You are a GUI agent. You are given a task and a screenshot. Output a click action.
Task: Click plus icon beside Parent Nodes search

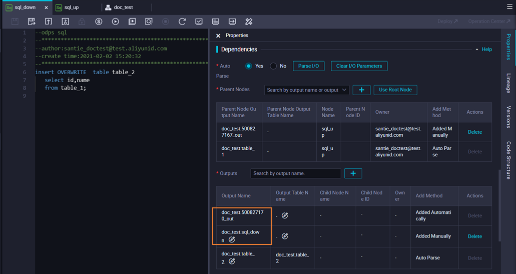(x=361, y=90)
